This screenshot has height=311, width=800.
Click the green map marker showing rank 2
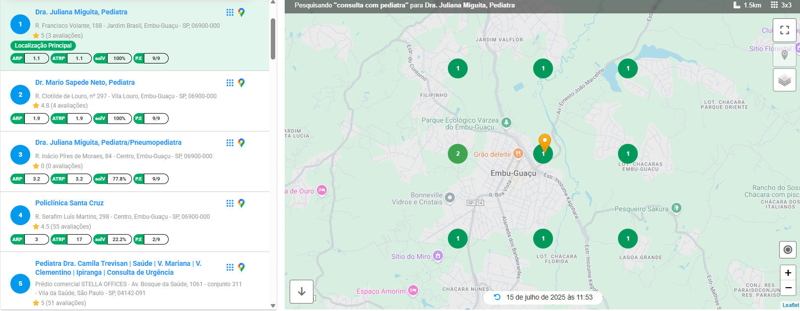tap(458, 154)
